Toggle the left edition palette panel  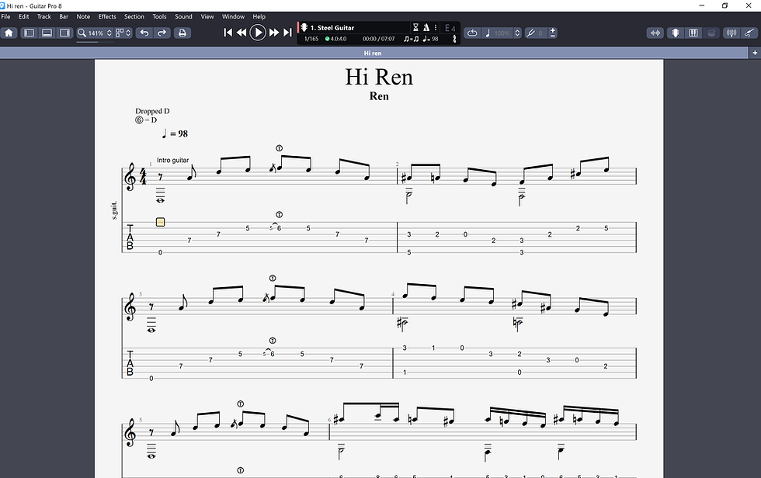pyautogui.click(x=30, y=33)
